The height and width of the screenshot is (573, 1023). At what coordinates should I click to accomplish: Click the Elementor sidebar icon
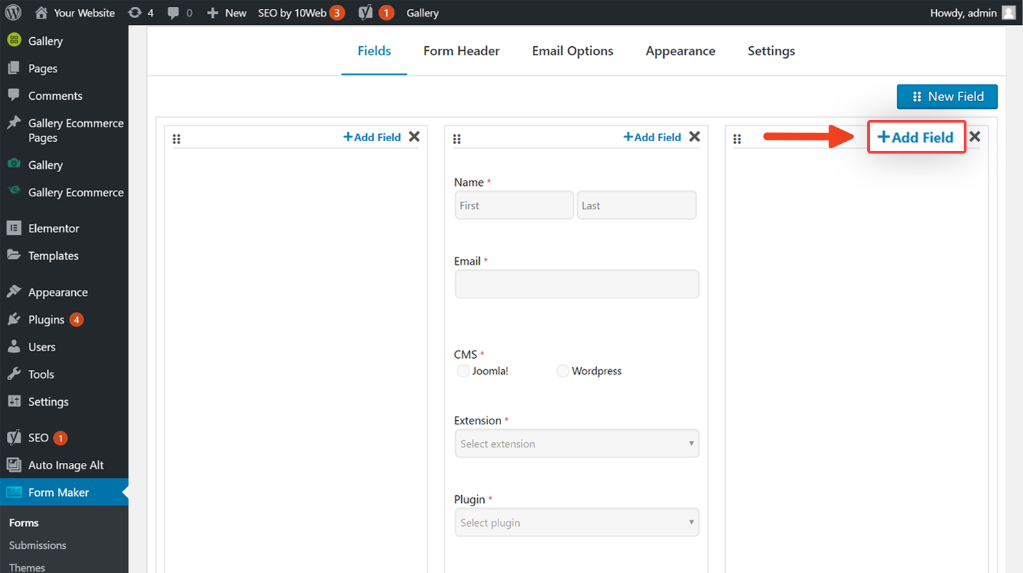(14, 228)
